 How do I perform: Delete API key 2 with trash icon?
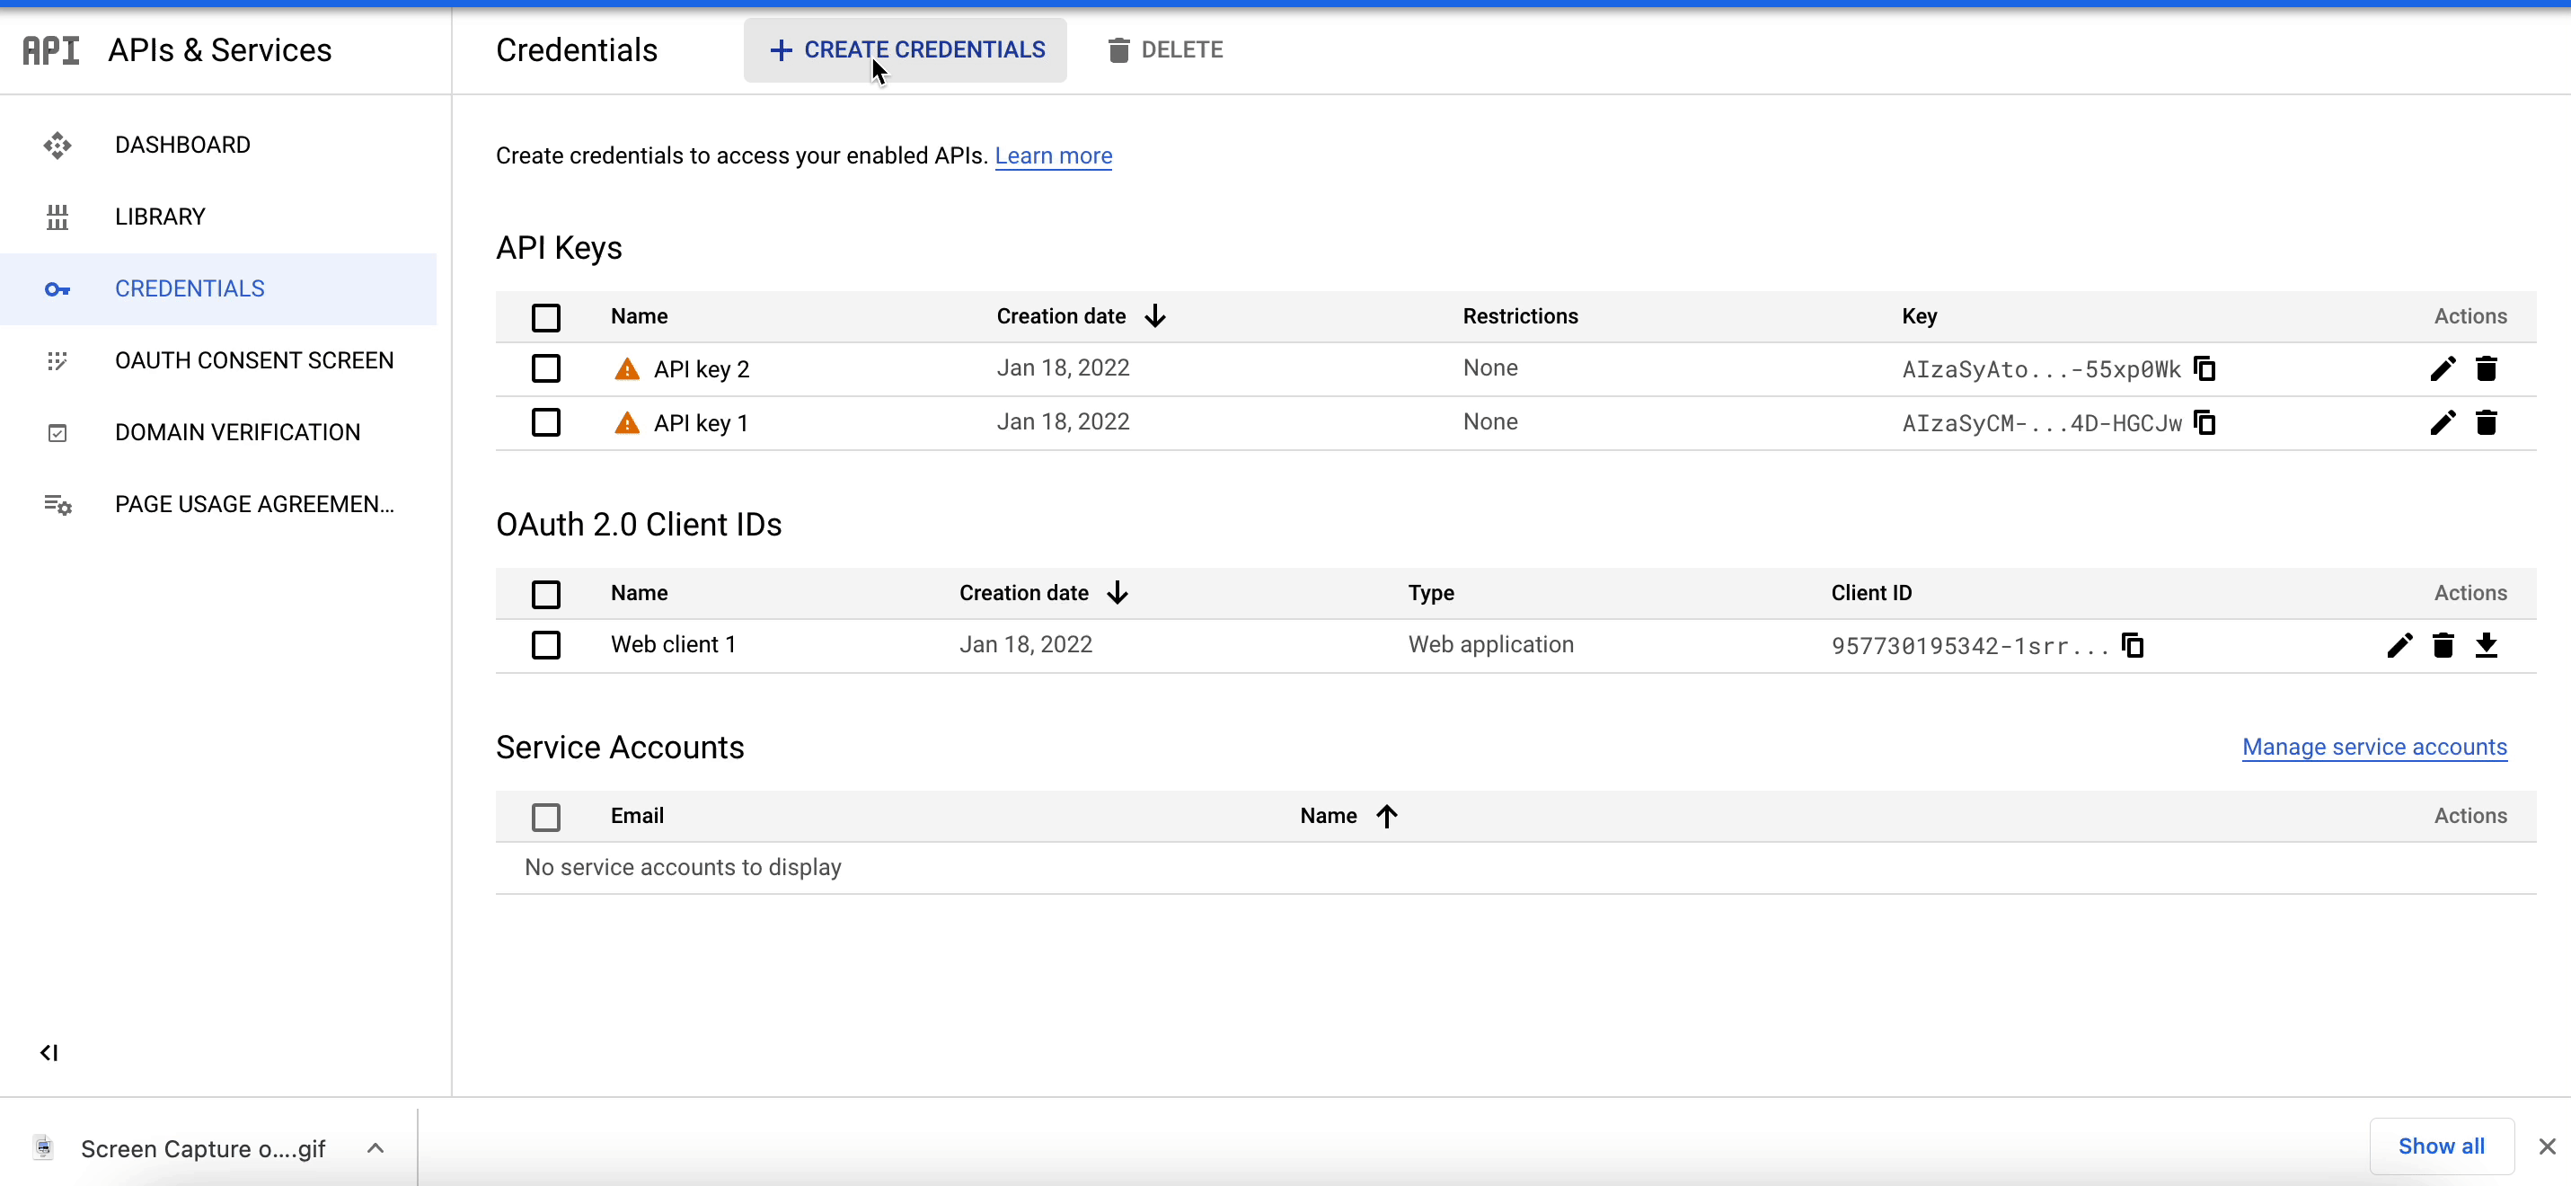(x=2487, y=368)
